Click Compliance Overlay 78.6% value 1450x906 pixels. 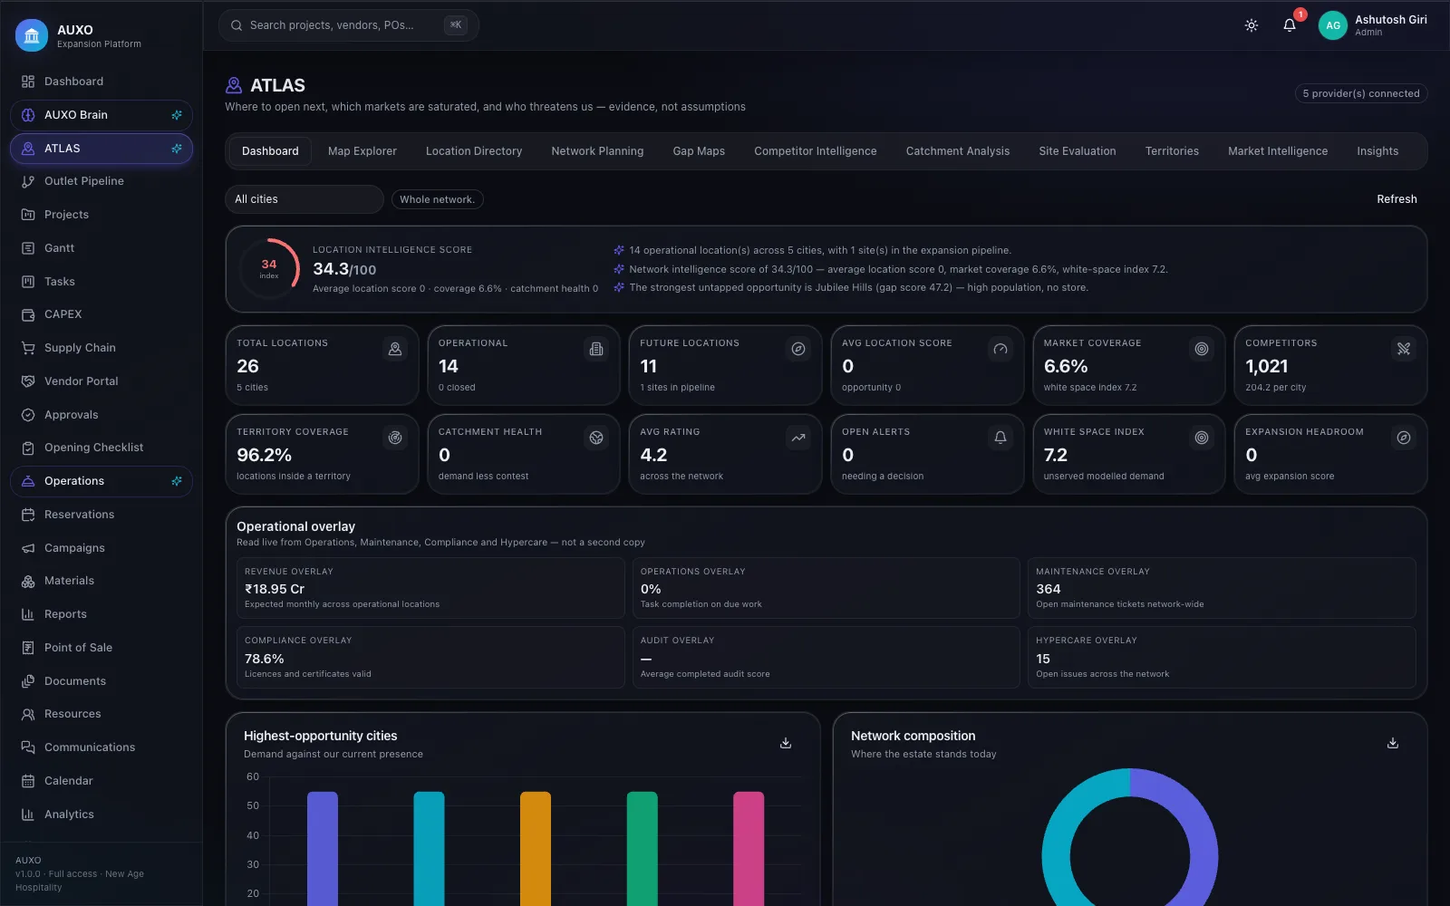[x=265, y=659]
